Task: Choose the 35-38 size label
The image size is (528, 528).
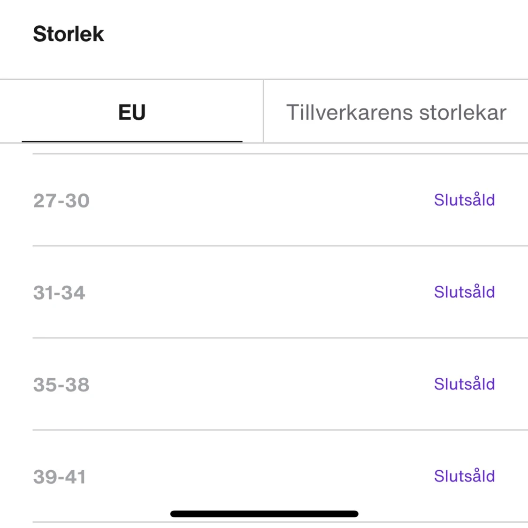Action: (x=61, y=385)
